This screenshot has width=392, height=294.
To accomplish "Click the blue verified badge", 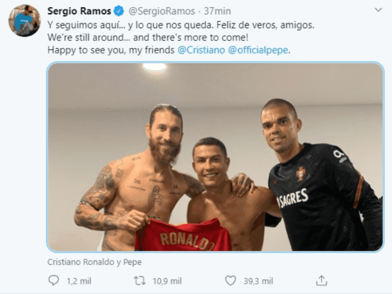I will tap(119, 11).
